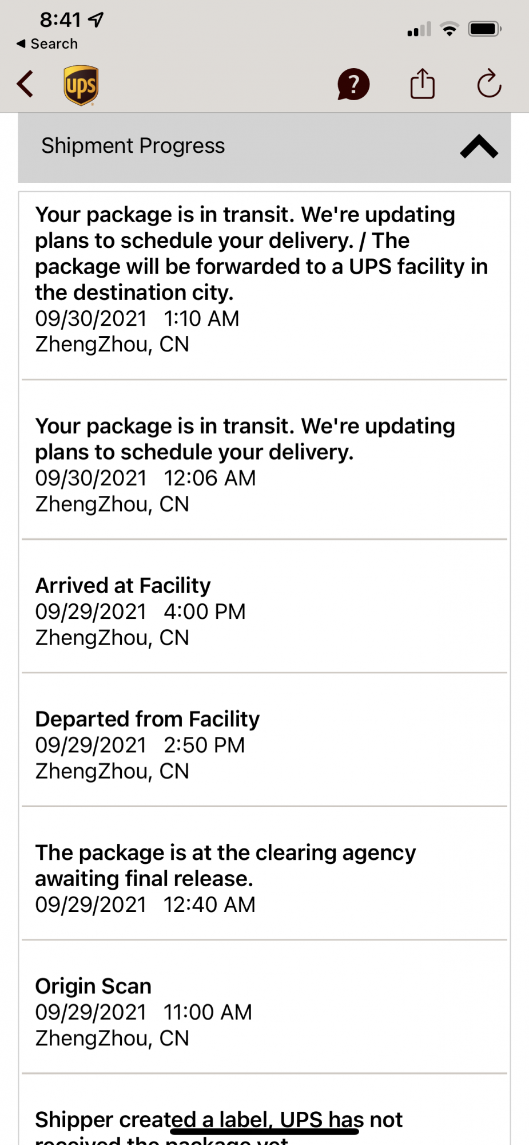Image resolution: width=529 pixels, height=1145 pixels.
Task: Refresh tracking with the reload icon
Action: [x=489, y=84]
